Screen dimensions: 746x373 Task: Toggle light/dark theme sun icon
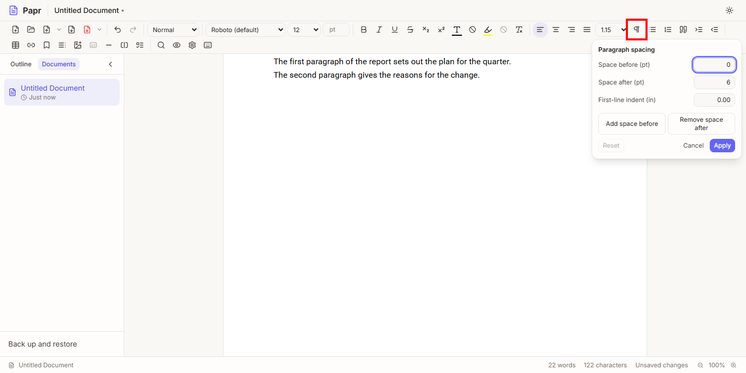pos(729,10)
